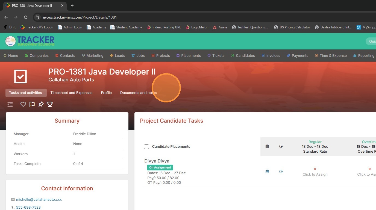The image size is (376, 210).
Task: Click the clock icon in table header
Action: click(x=281, y=146)
